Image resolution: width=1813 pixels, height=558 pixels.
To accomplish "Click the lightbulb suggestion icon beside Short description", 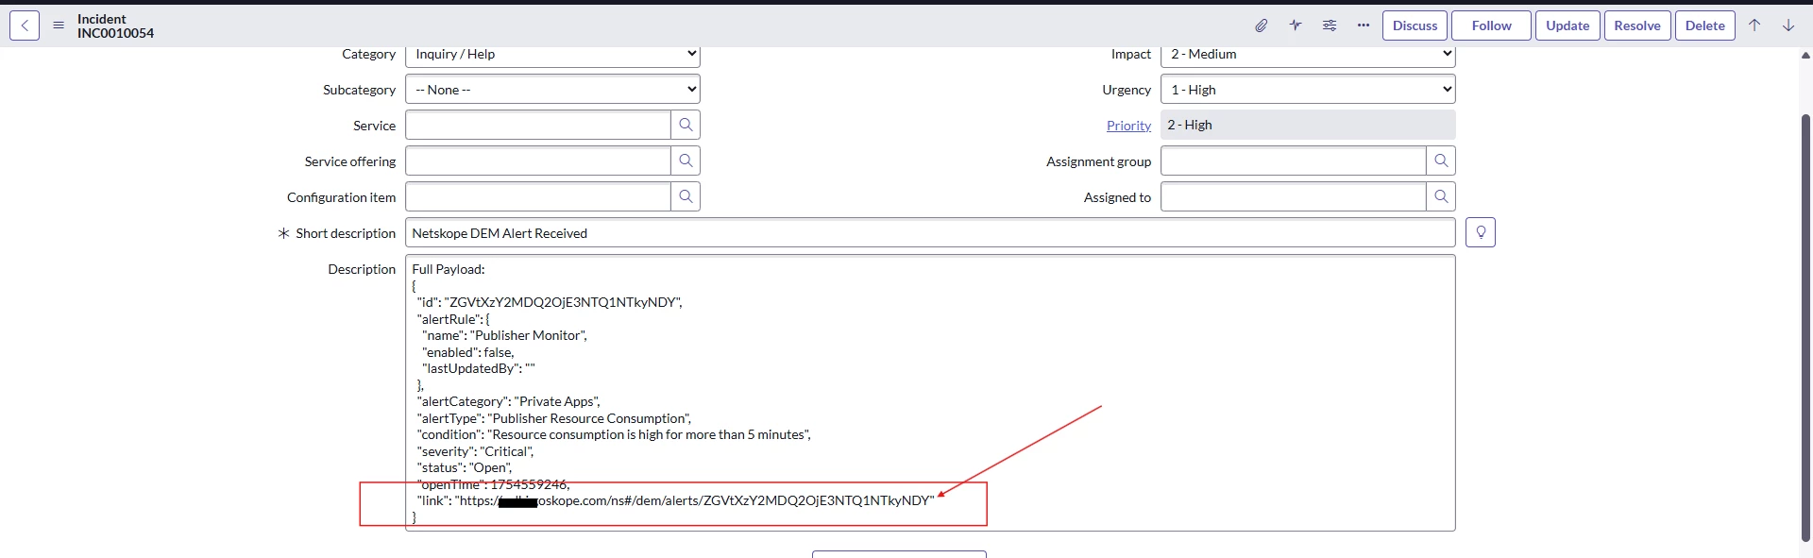I will [1481, 232].
